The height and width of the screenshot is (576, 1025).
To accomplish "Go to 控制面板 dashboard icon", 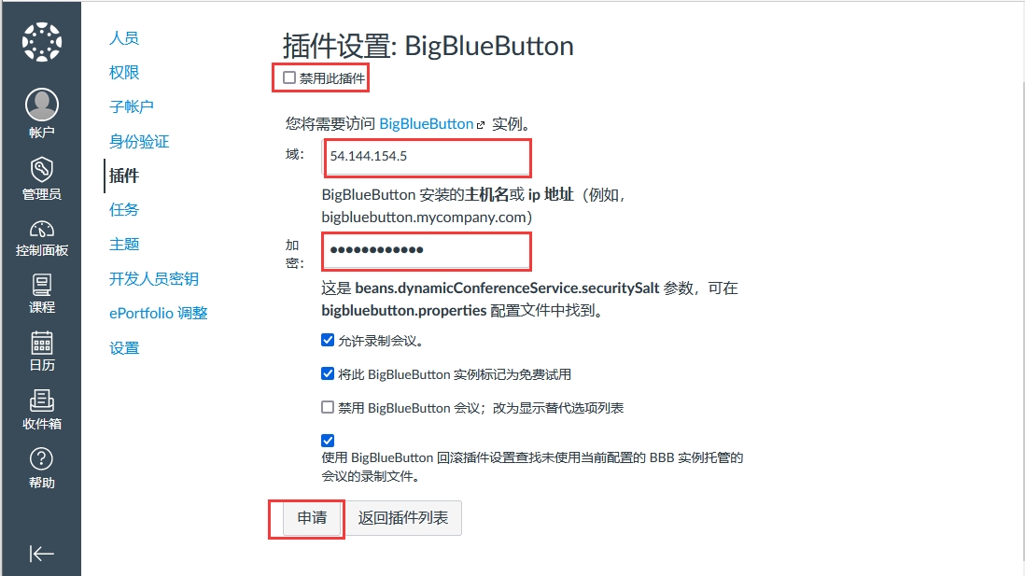I will tap(41, 230).
